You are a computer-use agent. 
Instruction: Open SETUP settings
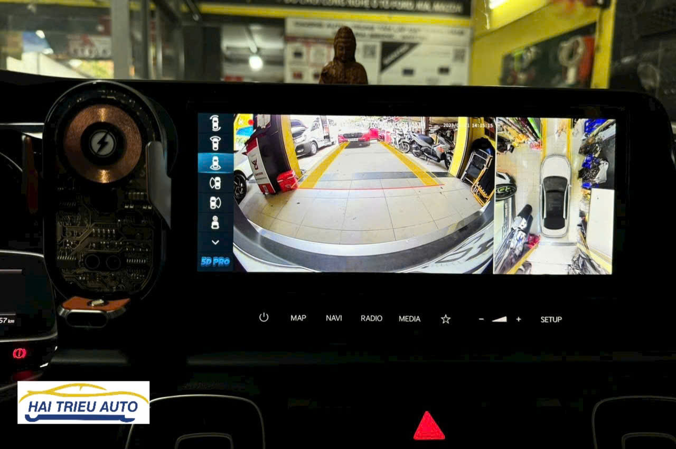point(551,319)
